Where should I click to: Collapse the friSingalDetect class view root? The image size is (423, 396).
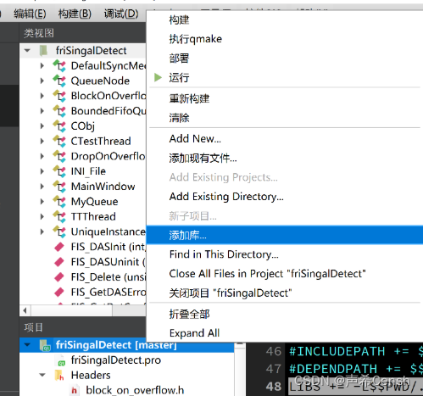pyautogui.click(x=27, y=51)
